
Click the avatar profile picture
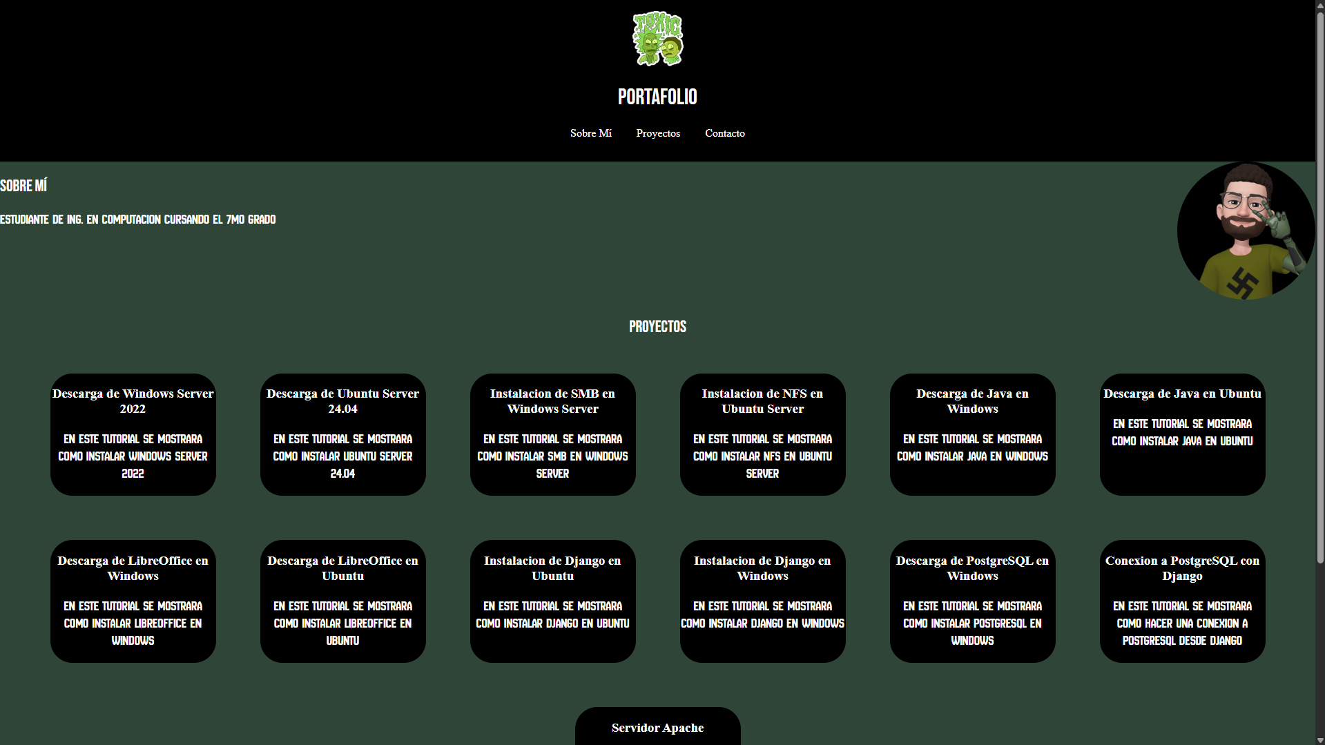point(1246,231)
